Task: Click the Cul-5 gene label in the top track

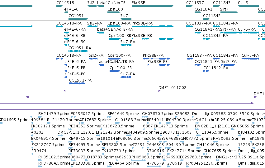Action: (x=243, y=3)
